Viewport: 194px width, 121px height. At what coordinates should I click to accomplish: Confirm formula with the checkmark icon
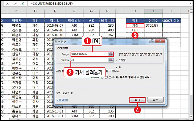point(15,4)
